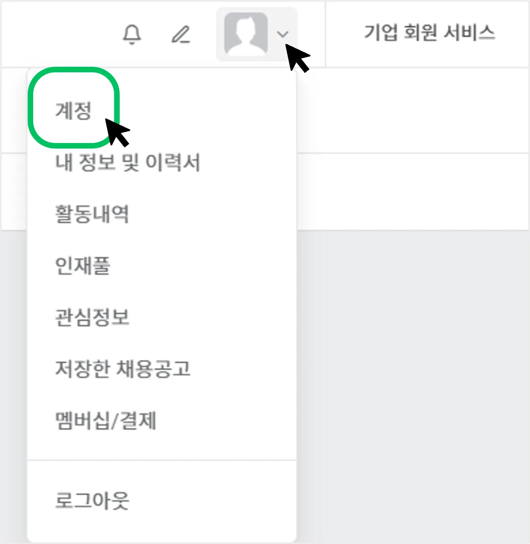Image resolution: width=530 pixels, height=544 pixels.
Task: Click 로그아웃 at the menu bottom
Action: (92, 501)
